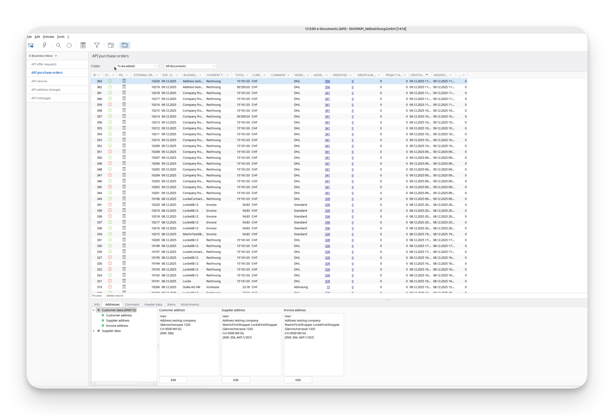Click the send mail envelope toolbar icon
Viewport: 614px width, 415px height.
31,45
